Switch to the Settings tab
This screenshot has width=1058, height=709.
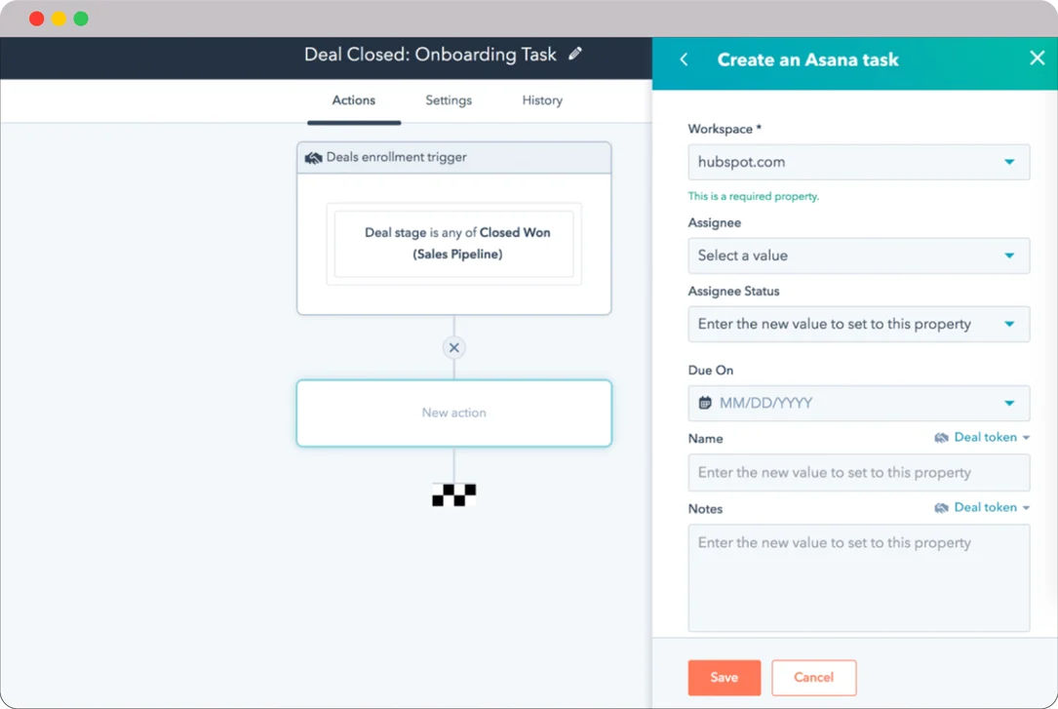coord(448,100)
